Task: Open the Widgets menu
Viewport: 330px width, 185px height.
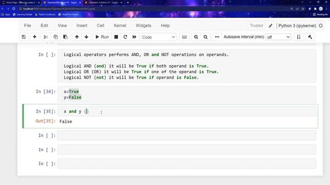Action: pyautogui.click(x=143, y=26)
